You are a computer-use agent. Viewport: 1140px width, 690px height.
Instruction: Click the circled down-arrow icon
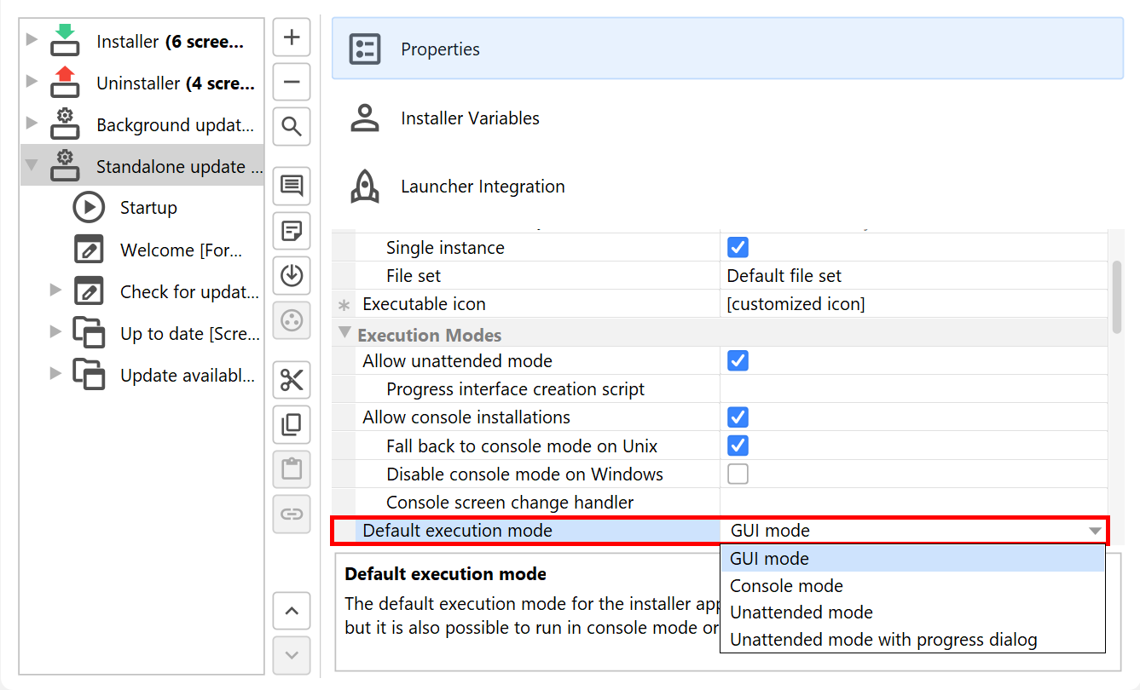tap(292, 275)
